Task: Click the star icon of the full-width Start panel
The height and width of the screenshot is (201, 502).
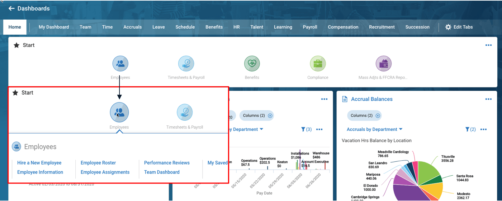Action: click(16, 45)
